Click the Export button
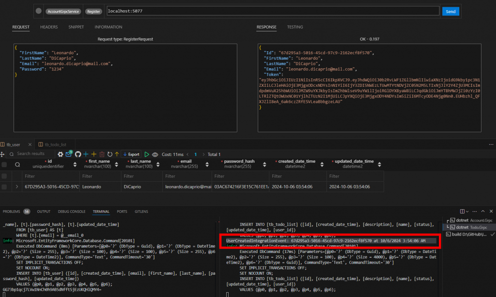This screenshot has width=496, height=297. tap(131, 155)
